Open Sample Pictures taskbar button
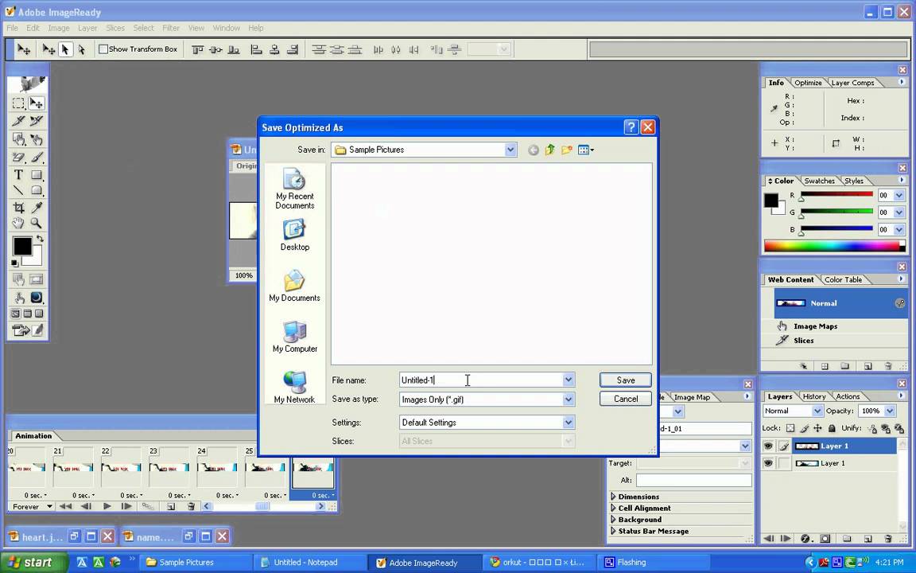Image resolution: width=916 pixels, height=573 pixels. point(196,563)
